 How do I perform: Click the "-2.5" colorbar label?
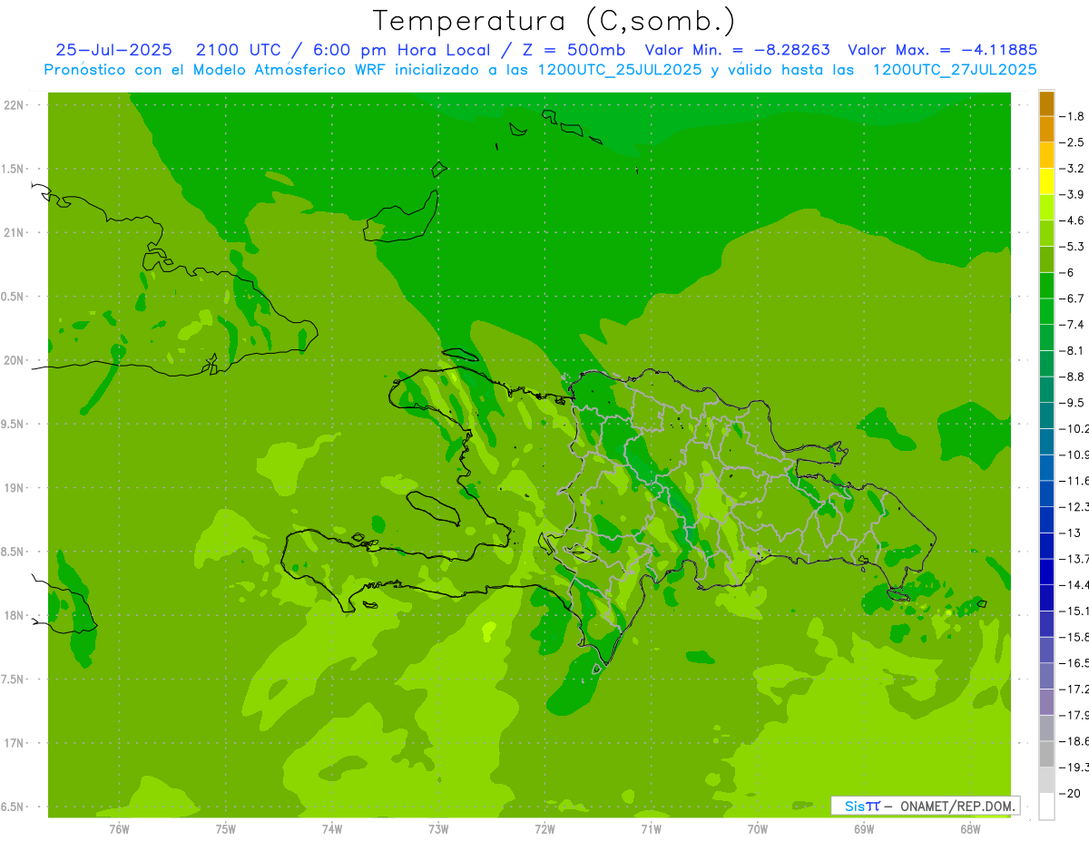(x=1074, y=142)
